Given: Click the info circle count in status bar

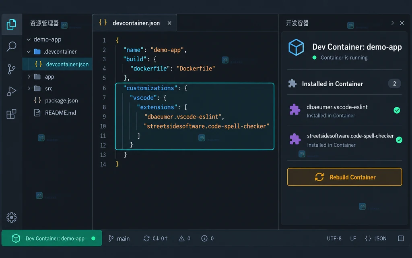Looking at the screenshot, I should [207, 239].
